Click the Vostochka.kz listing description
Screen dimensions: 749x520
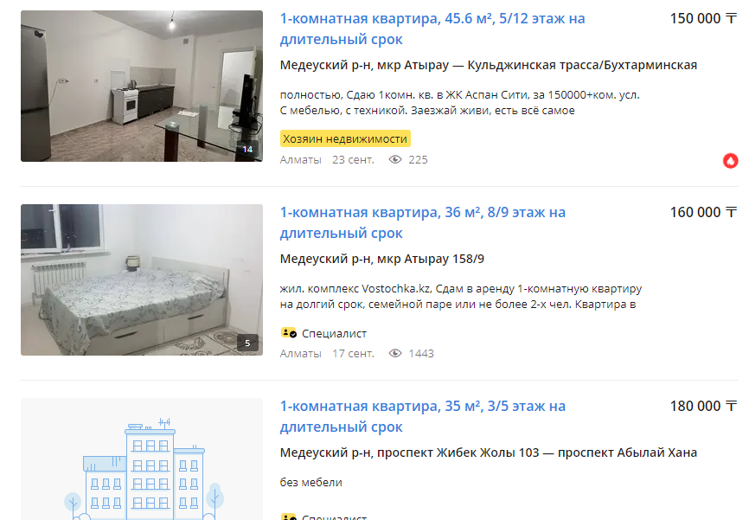point(461,296)
